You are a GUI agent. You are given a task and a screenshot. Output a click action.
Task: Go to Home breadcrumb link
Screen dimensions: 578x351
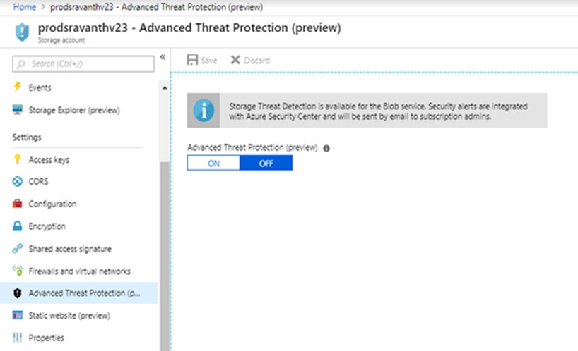[x=24, y=6]
